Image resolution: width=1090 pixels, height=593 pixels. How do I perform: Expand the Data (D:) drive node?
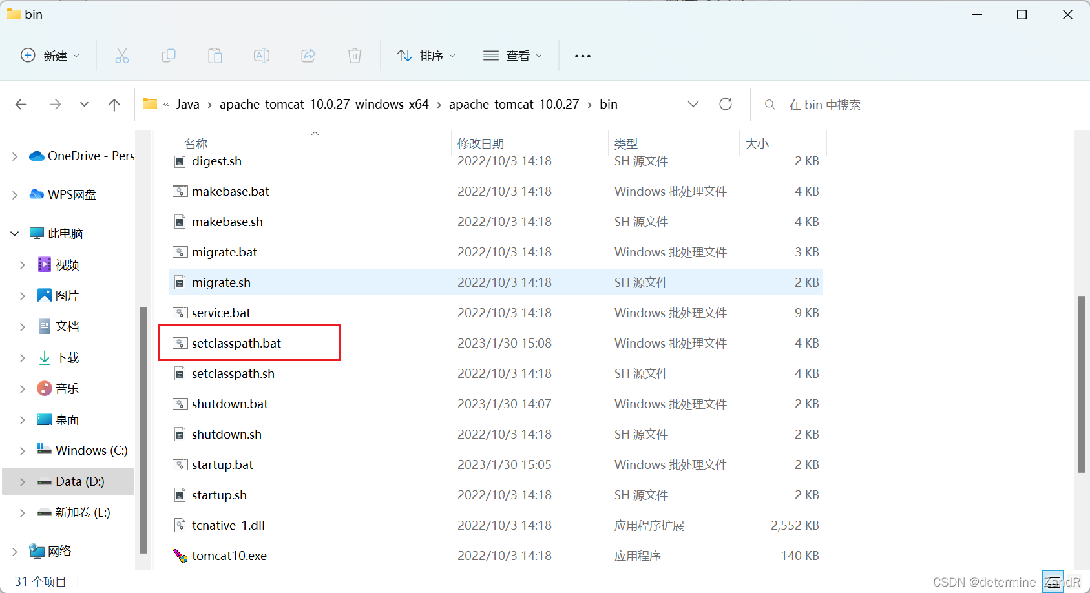(x=23, y=482)
